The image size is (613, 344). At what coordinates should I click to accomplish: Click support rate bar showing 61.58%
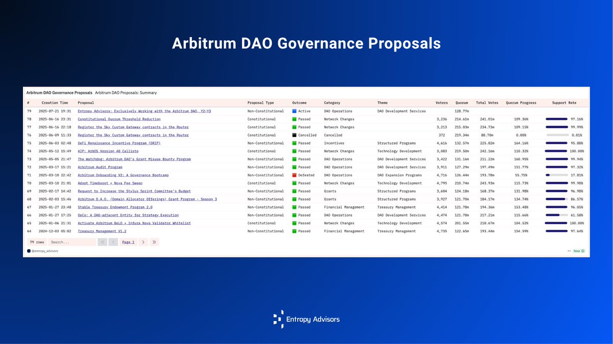click(x=557, y=215)
